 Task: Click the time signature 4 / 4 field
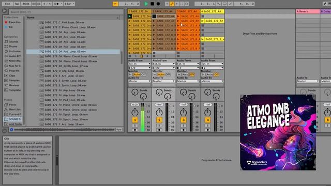47,4
